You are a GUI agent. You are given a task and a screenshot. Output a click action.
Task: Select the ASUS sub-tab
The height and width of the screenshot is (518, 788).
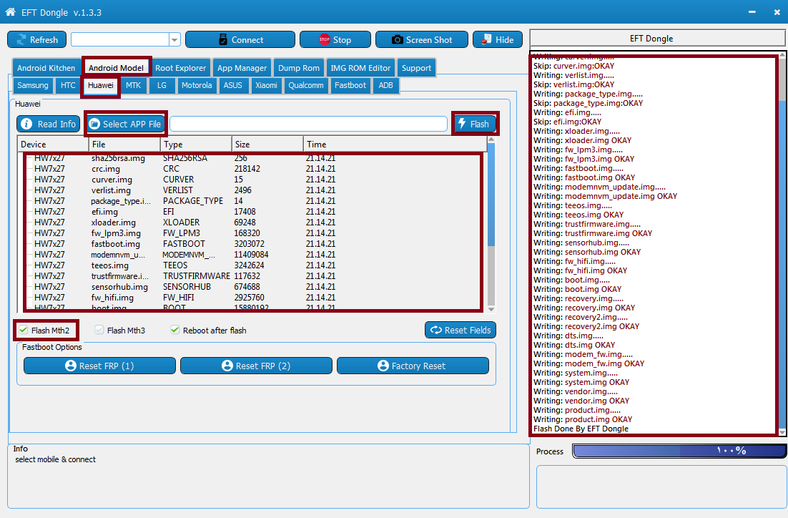click(232, 85)
